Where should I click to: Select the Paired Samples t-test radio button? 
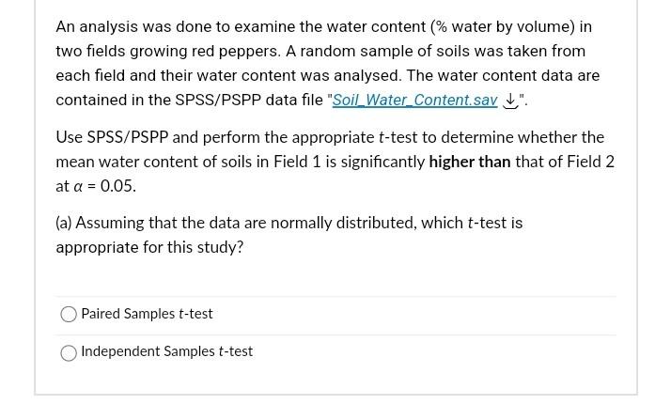[69, 314]
